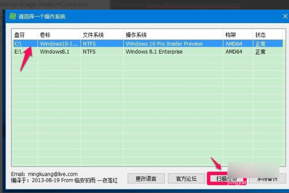Click the mingkuang@live.com email text
Viewport: 289px width, 193px height.
pyautogui.click(x=53, y=174)
